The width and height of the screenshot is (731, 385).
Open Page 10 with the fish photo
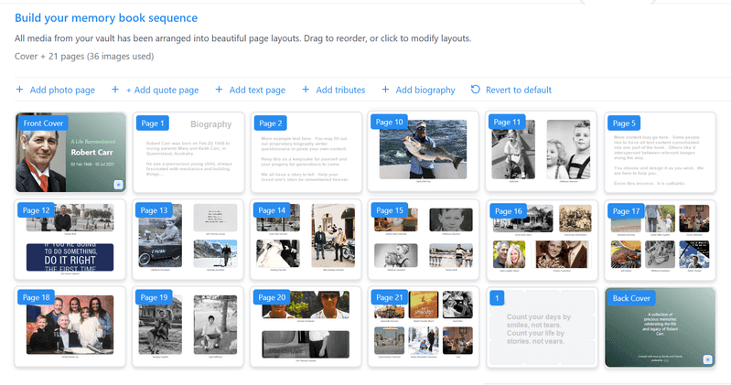424,153
